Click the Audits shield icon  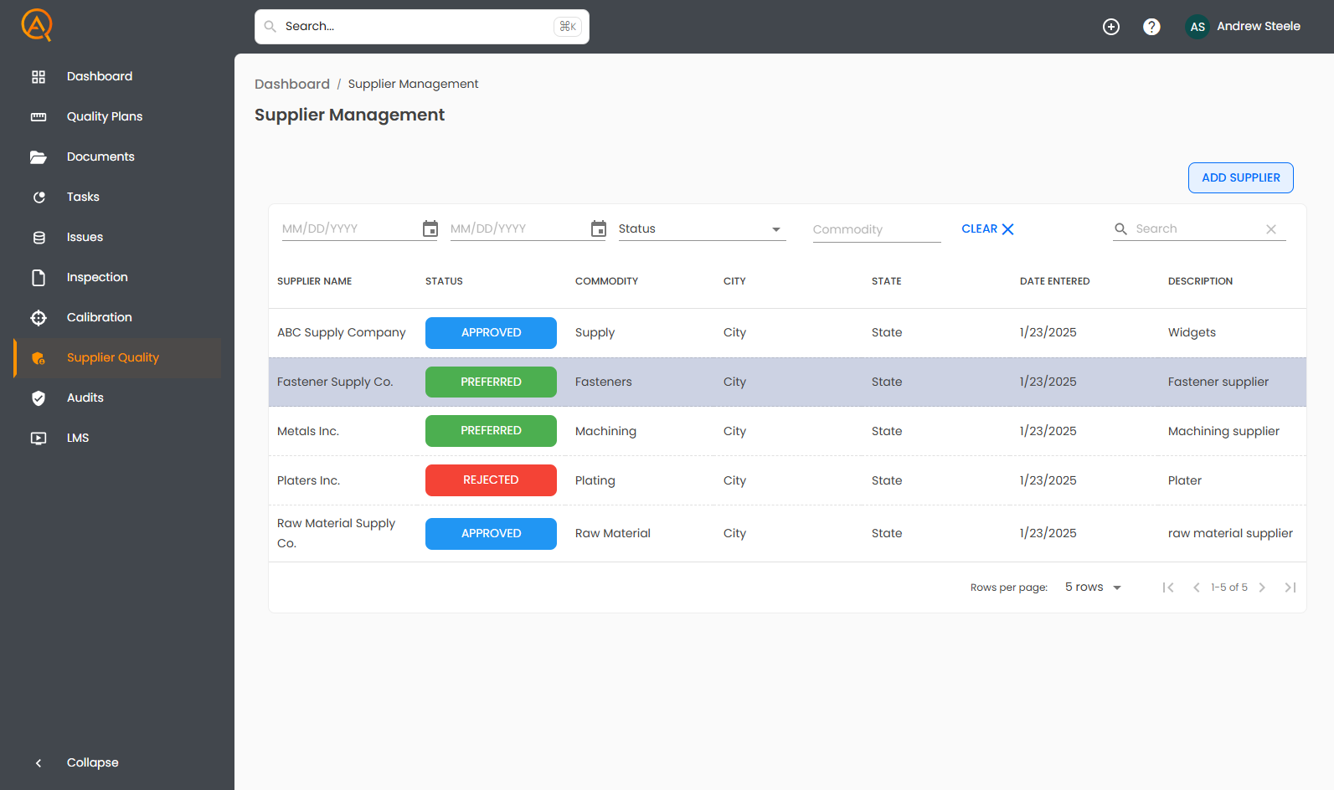coord(39,398)
